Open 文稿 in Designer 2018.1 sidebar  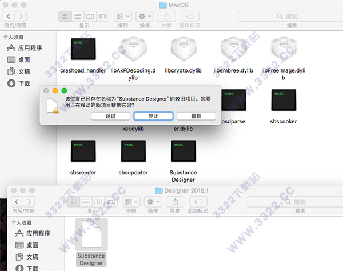[27, 257]
